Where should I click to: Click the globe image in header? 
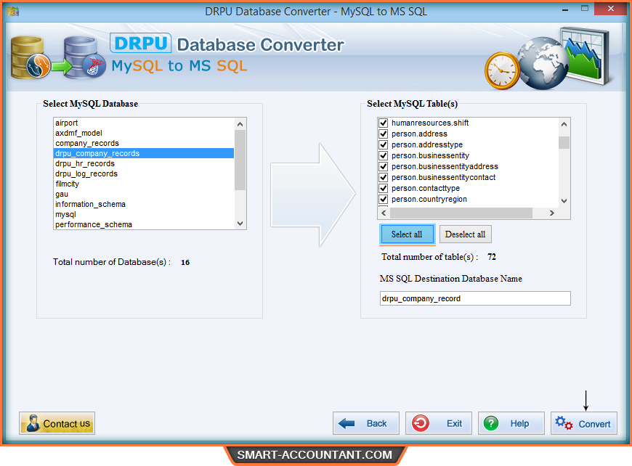[x=542, y=63]
